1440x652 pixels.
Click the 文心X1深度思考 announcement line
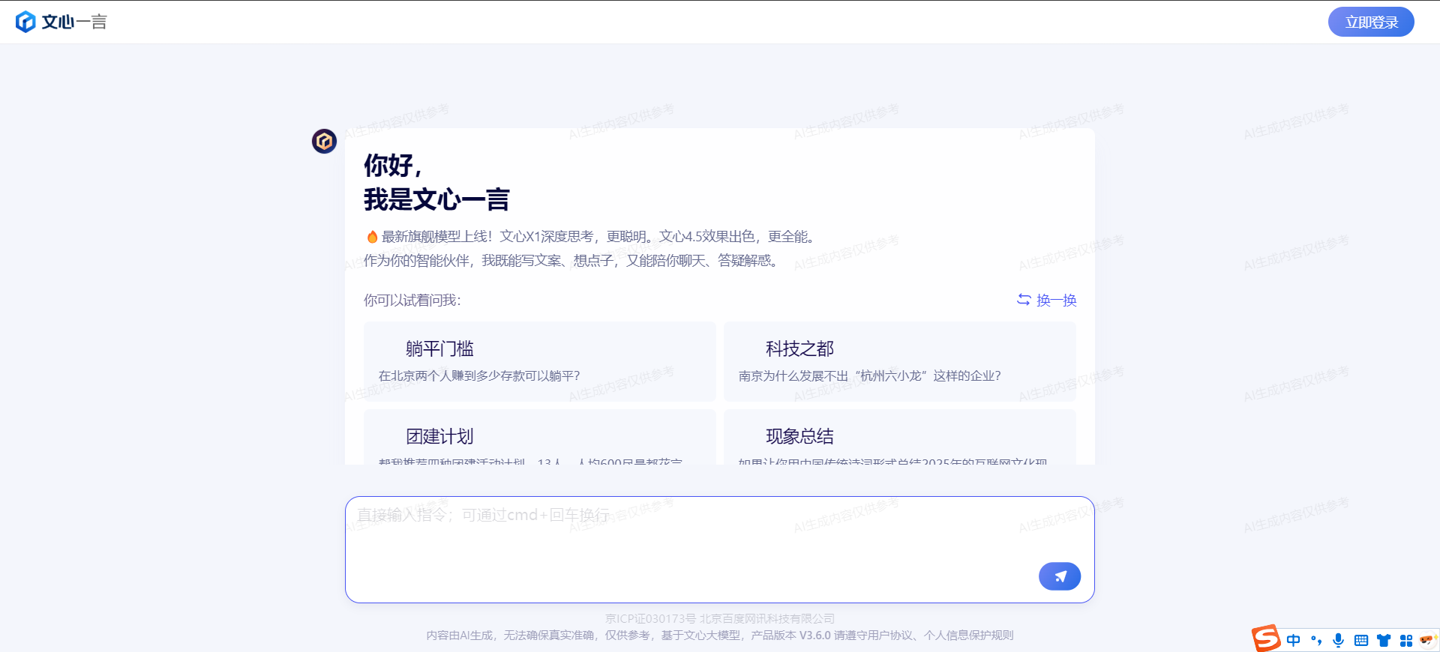589,237
